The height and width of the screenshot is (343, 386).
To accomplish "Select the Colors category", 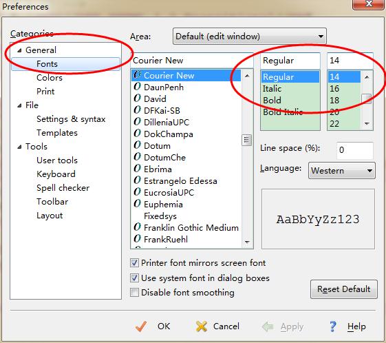I will [50, 78].
